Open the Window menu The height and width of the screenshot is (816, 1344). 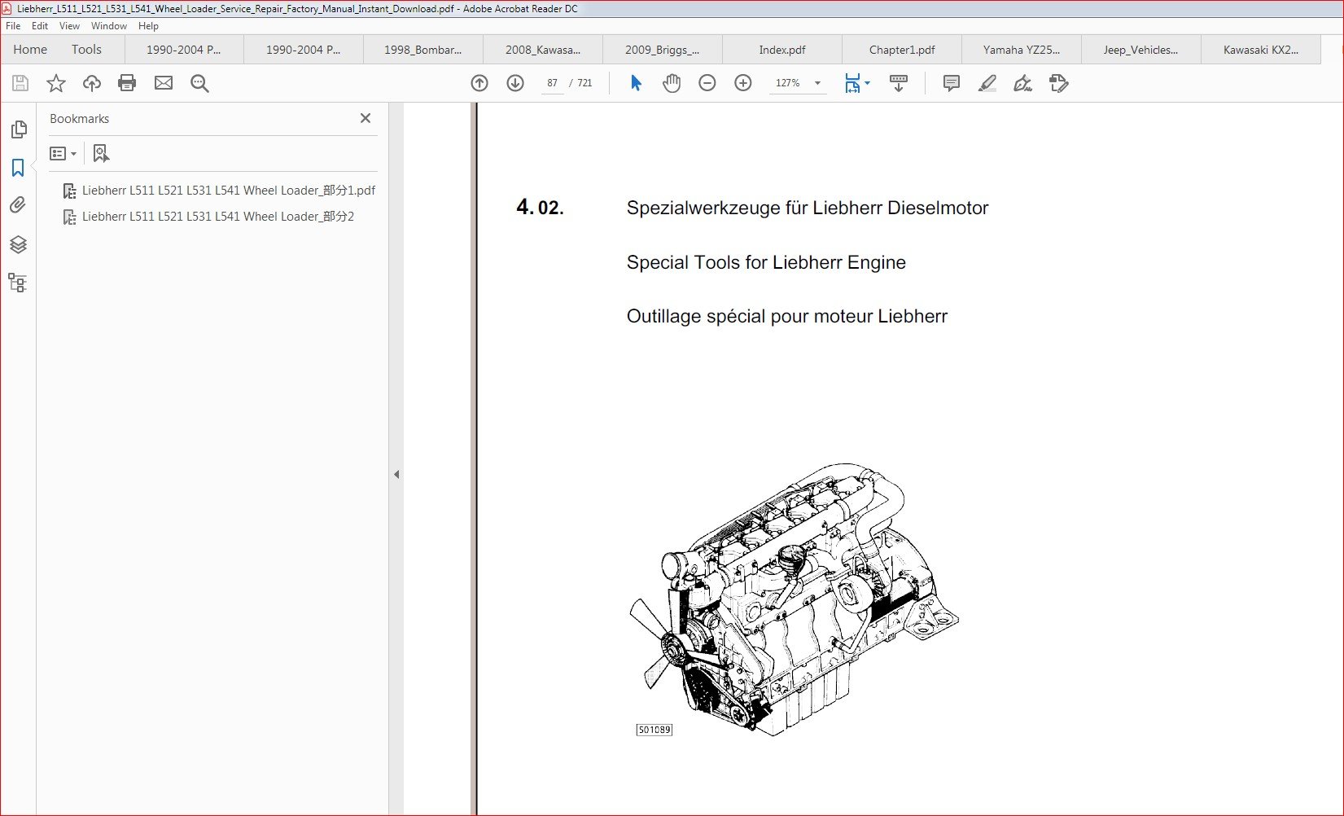coord(109,26)
